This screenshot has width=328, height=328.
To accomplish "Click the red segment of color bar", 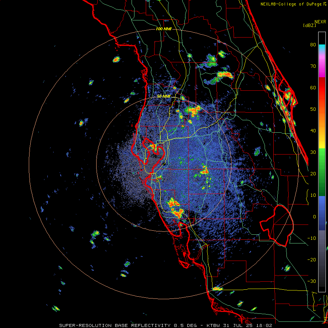I will 322,88.
